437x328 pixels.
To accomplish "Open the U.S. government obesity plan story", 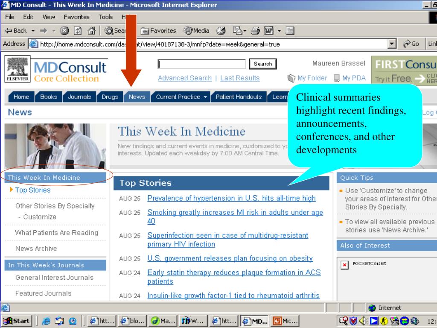I will (230, 258).
